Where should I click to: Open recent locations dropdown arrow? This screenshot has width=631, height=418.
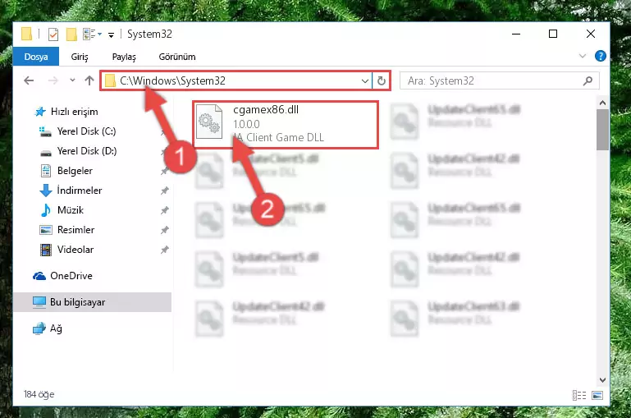pos(72,80)
